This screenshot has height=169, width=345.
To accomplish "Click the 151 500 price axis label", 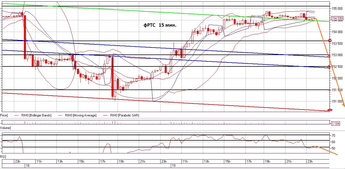I will (337, 90).
